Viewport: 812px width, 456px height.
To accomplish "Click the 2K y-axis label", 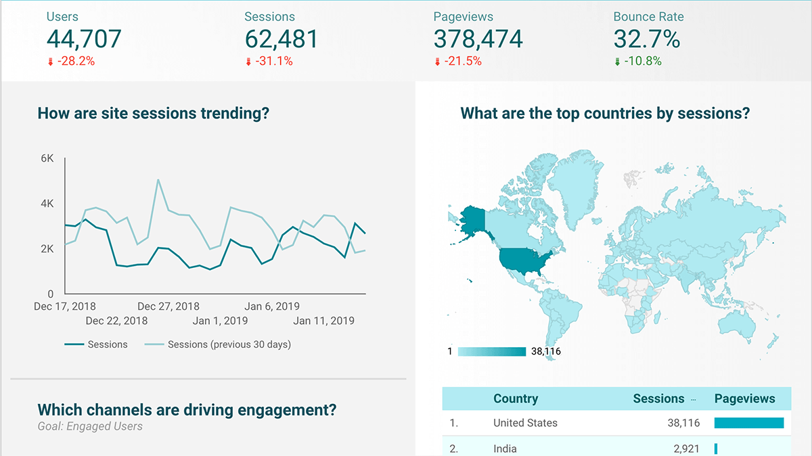I will coord(47,249).
